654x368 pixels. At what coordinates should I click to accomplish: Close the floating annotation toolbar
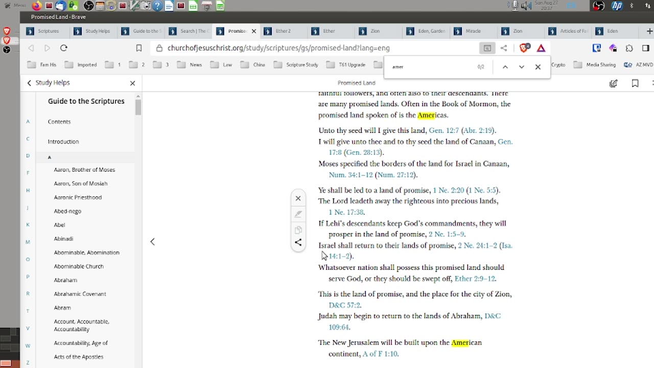point(298,198)
